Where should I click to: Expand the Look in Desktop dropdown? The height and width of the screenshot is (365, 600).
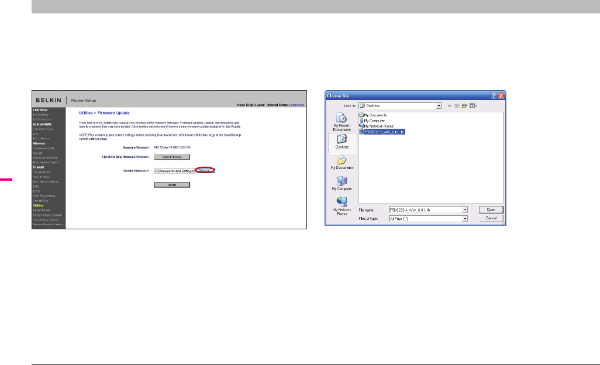click(439, 106)
